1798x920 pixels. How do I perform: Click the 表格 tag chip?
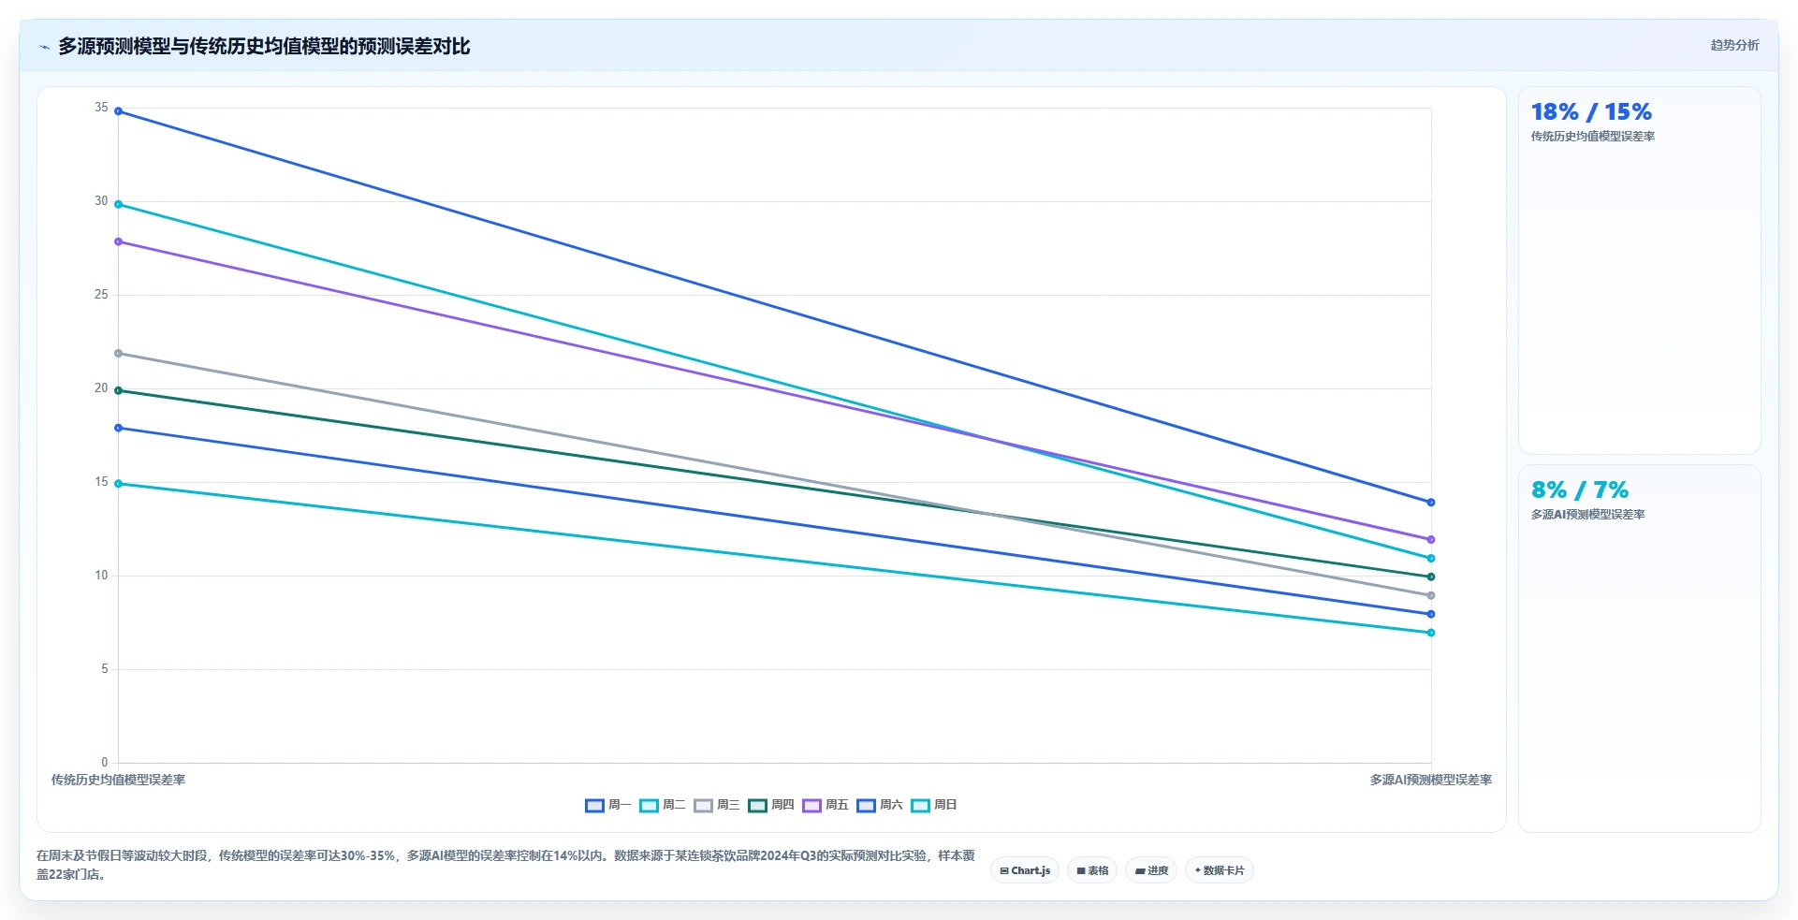coord(1092,870)
